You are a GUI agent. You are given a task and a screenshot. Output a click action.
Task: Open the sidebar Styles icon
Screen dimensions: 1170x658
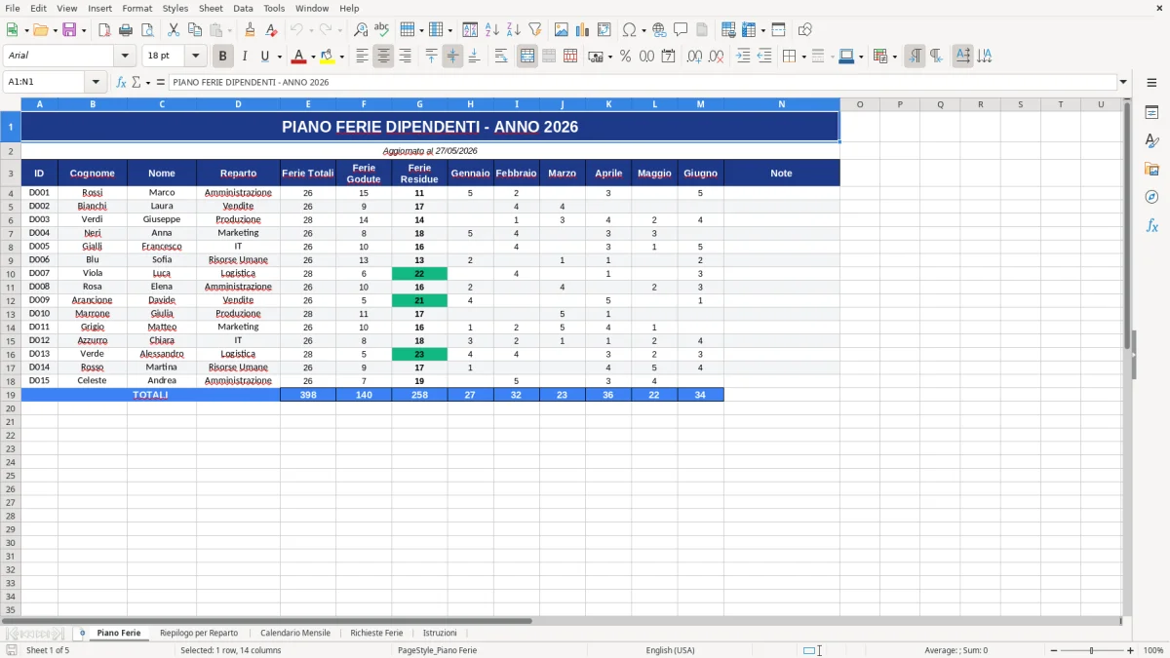[x=1151, y=141]
